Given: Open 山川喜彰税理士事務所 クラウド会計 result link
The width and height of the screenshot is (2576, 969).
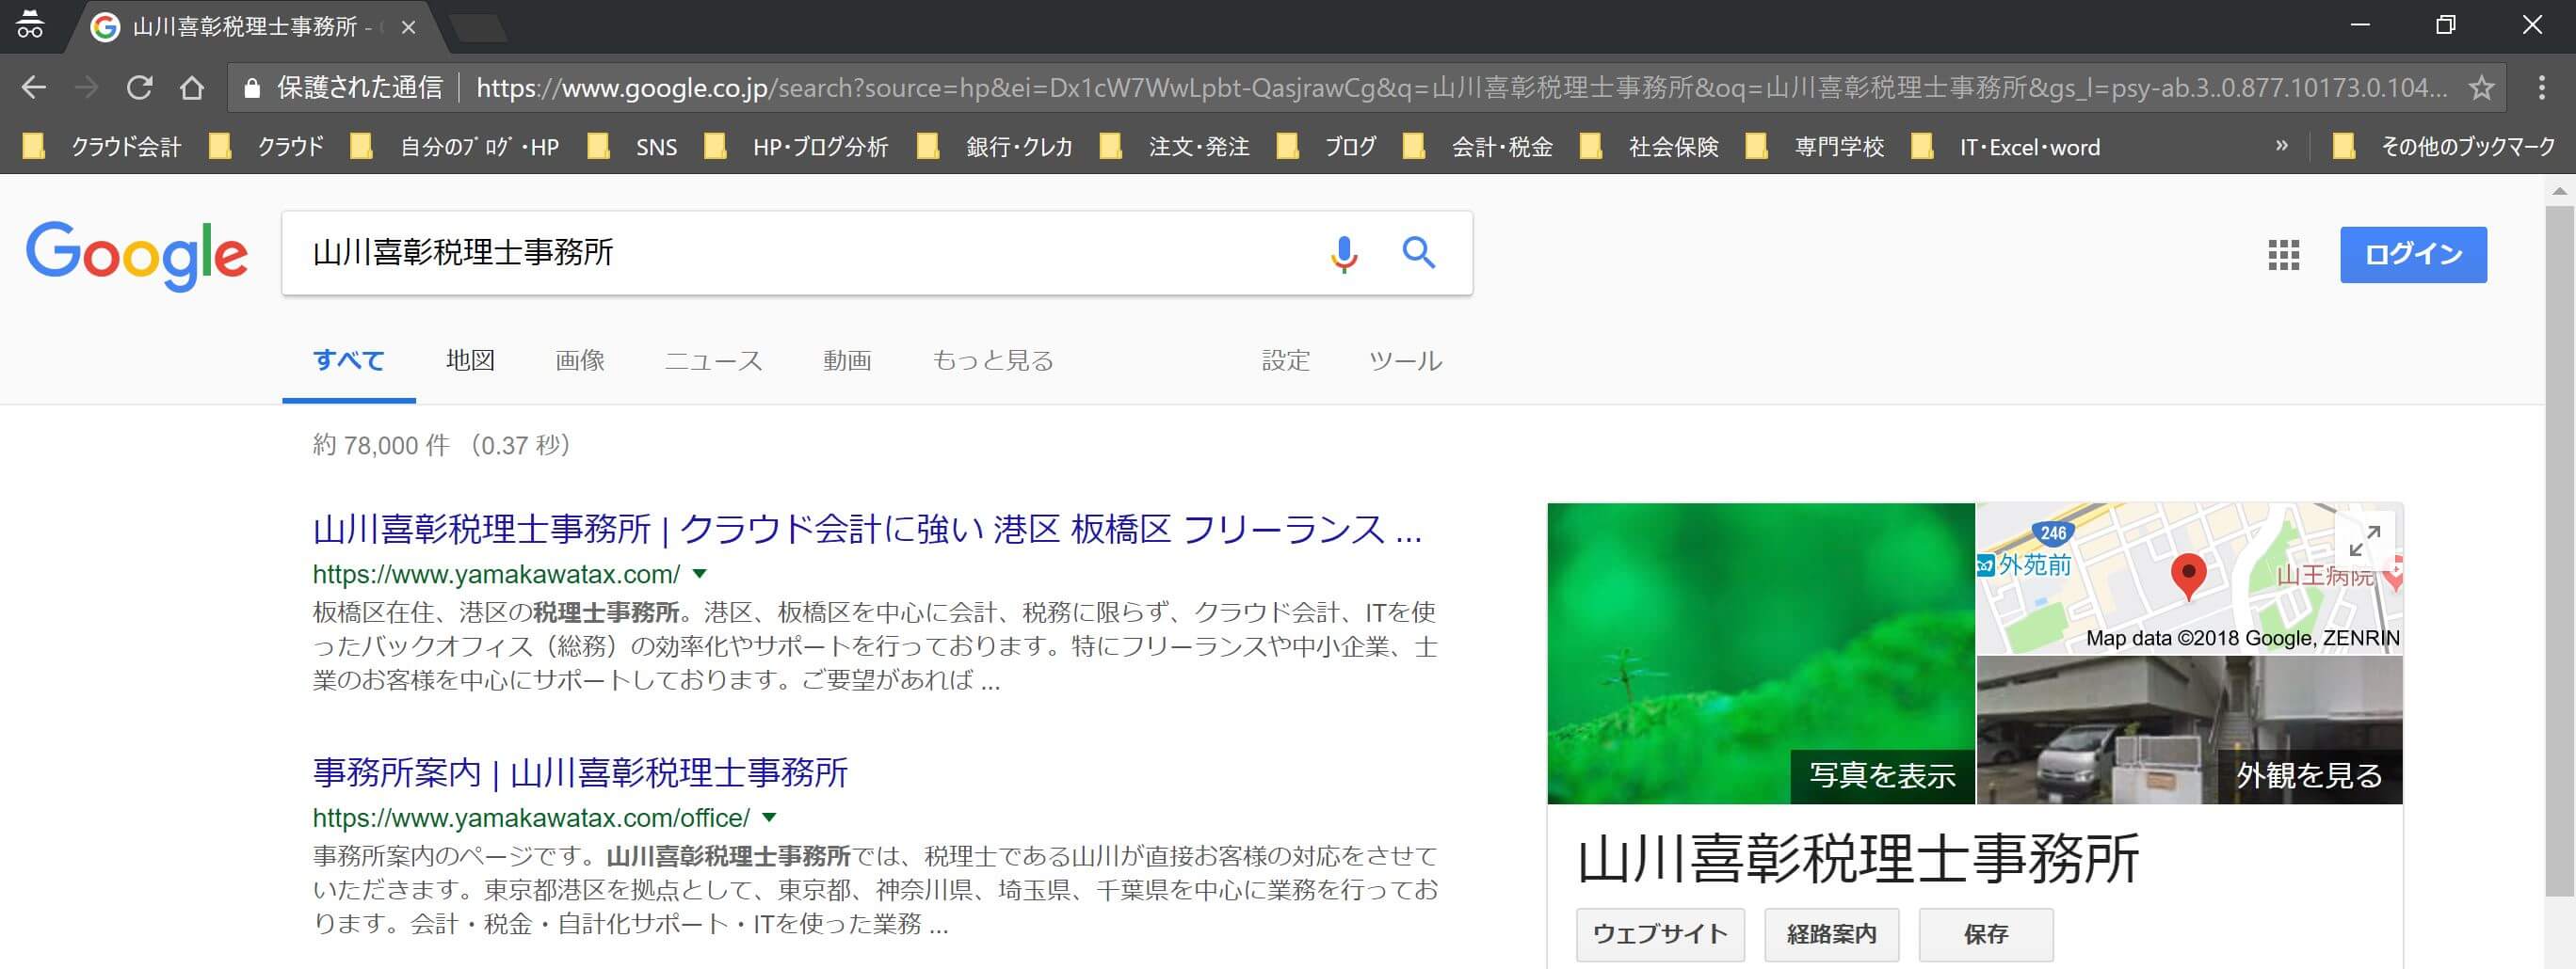Looking at the screenshot, I should (867, 529).
